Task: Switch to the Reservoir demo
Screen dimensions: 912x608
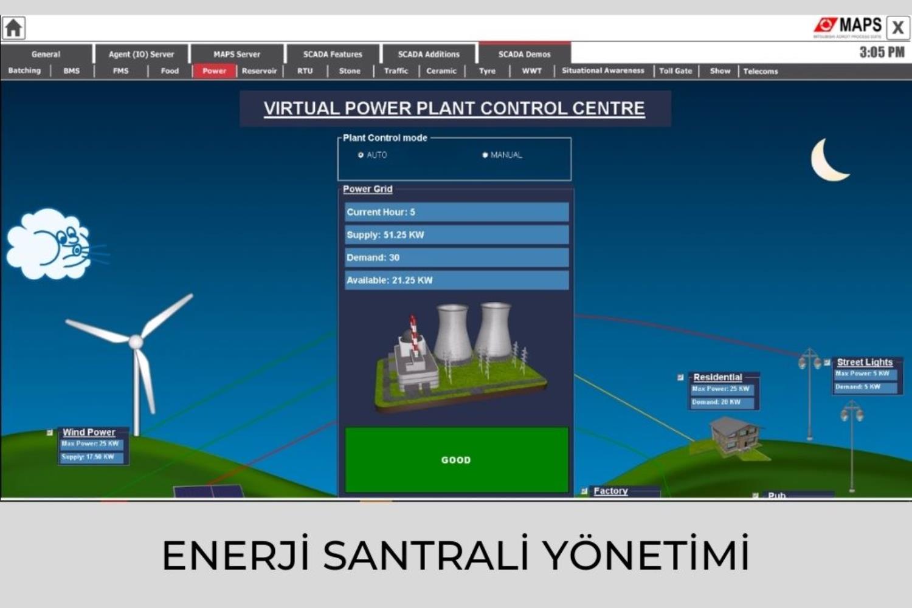Action: 260,70
